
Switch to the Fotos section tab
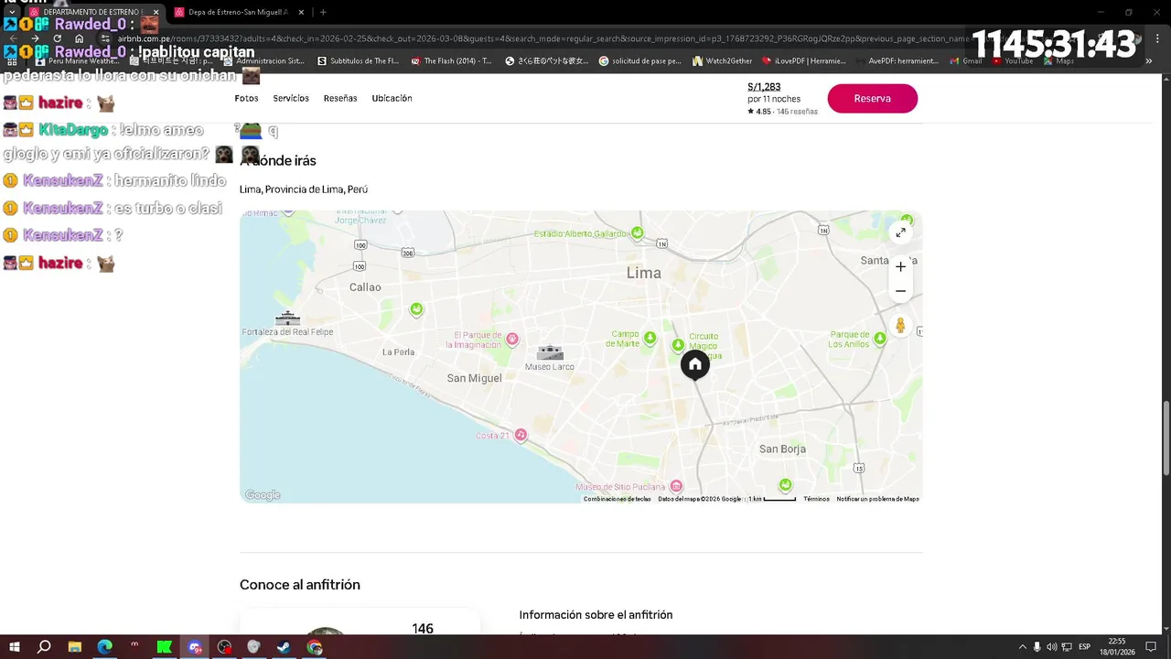(246, 98)
